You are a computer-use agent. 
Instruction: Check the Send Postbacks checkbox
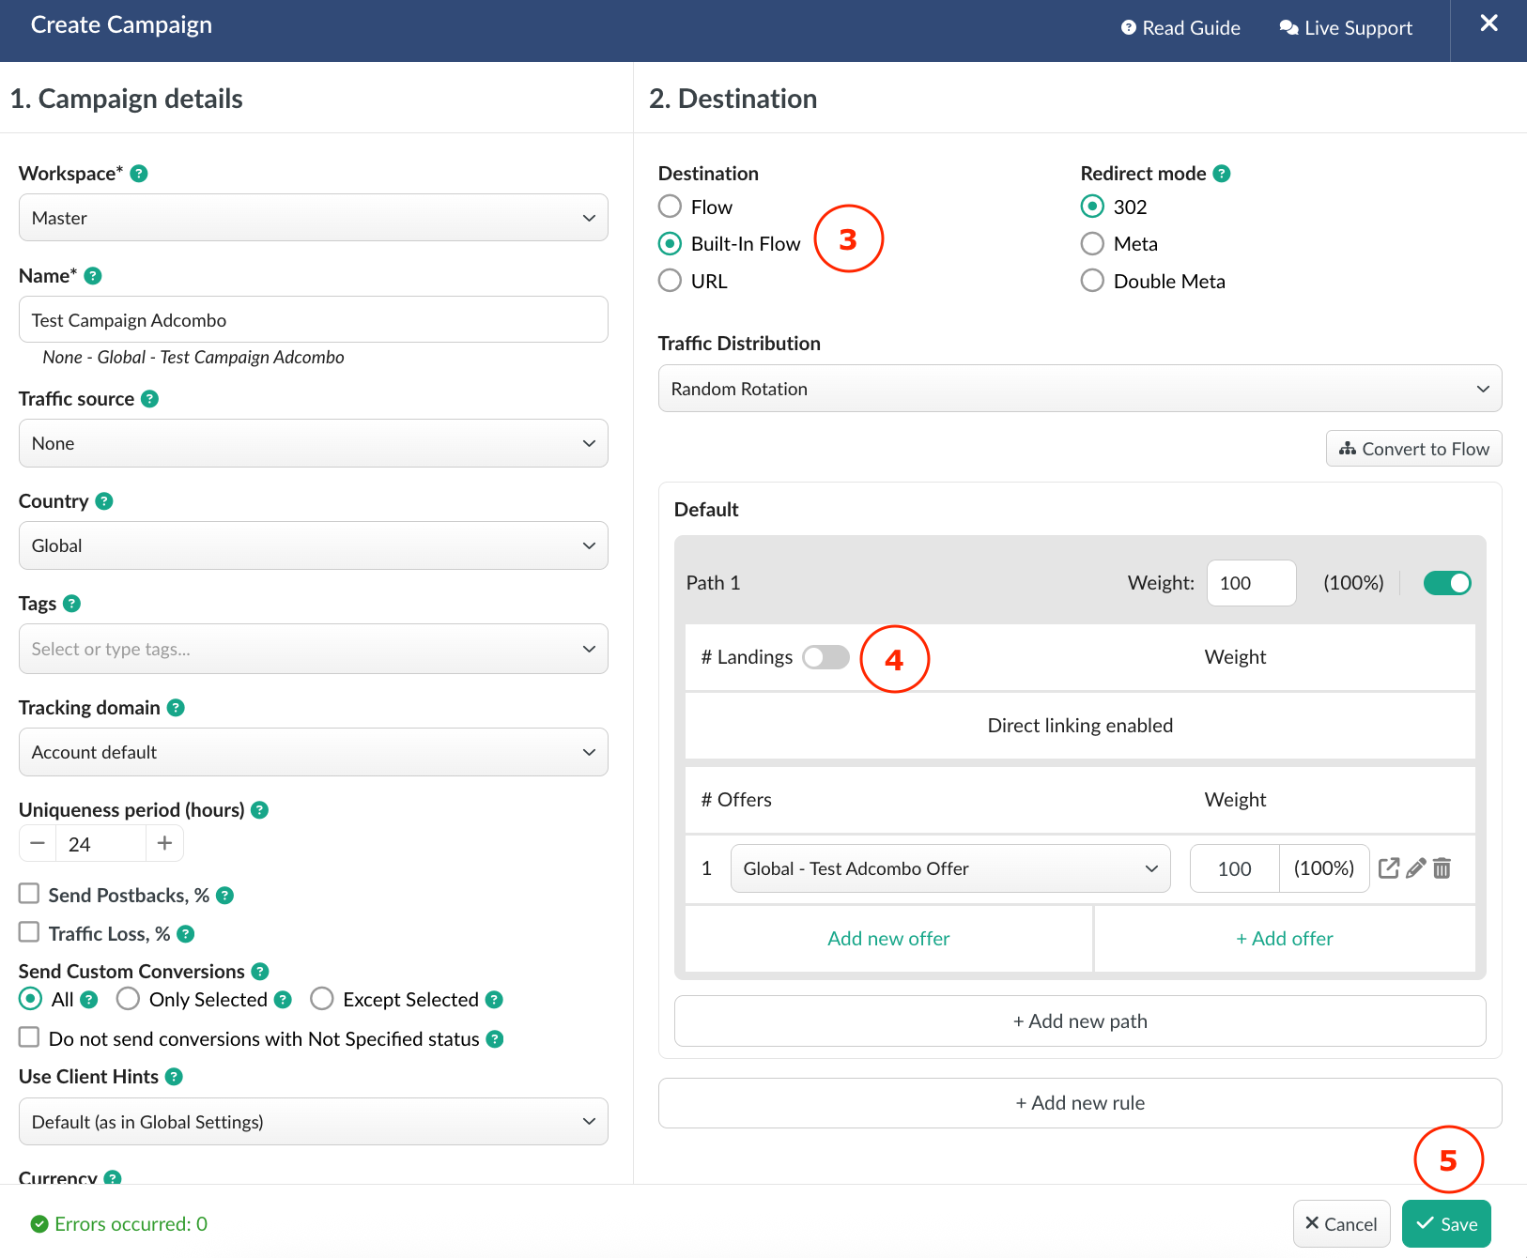(29, 894)
